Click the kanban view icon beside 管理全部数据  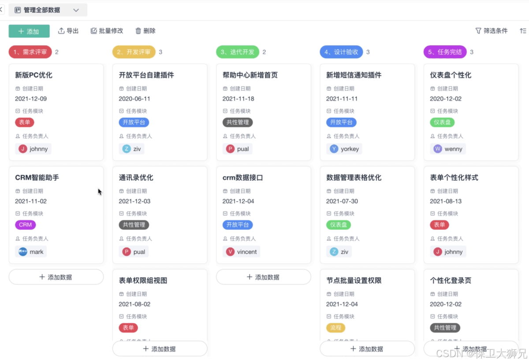pos(18,10)
